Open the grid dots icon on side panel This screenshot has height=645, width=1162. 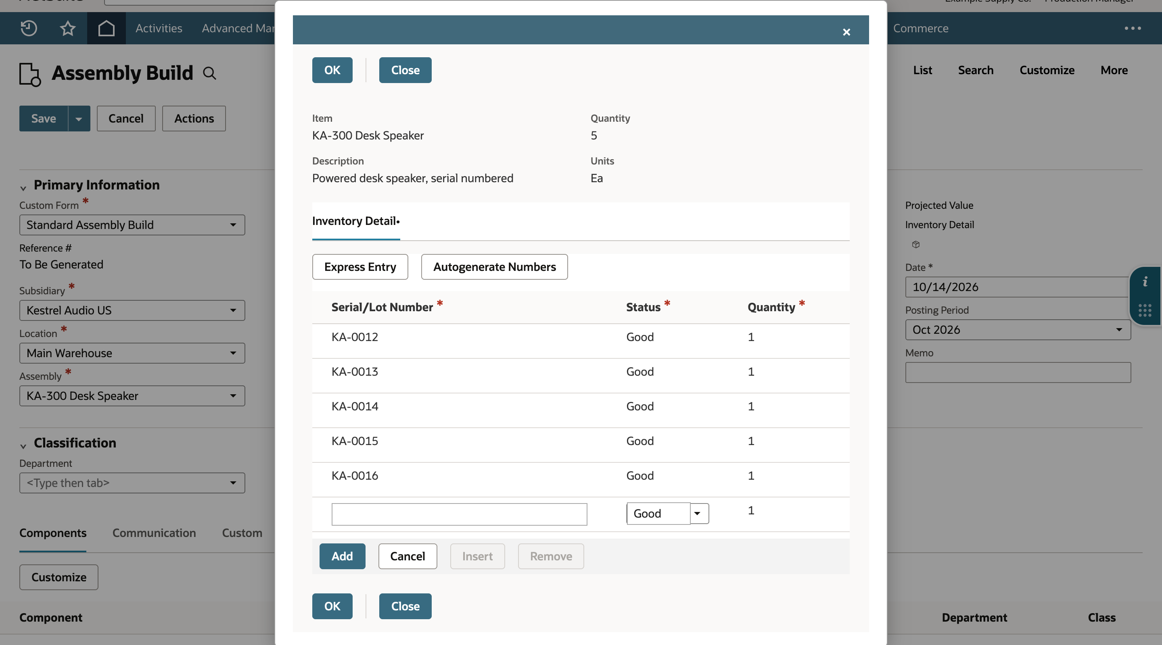1145,310
